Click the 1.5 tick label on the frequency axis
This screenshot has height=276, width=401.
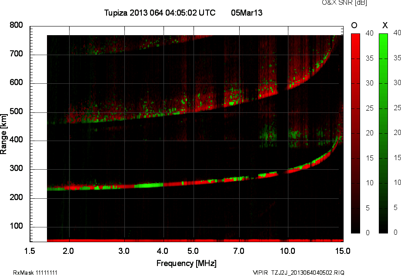[30, 251]
